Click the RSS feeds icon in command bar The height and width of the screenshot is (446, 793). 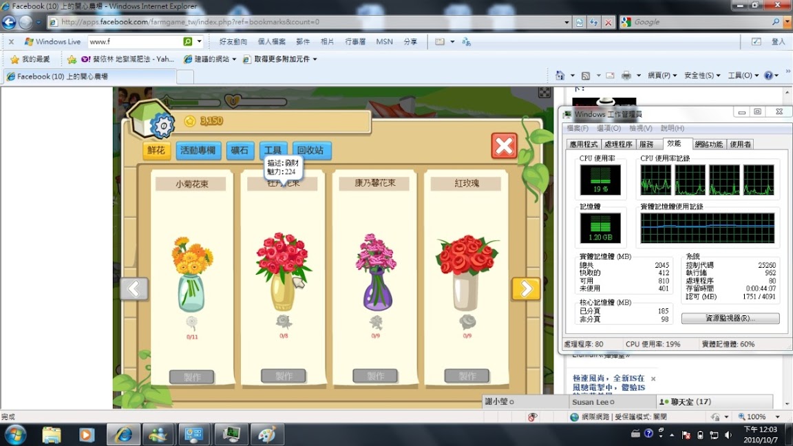coord(586,75)
